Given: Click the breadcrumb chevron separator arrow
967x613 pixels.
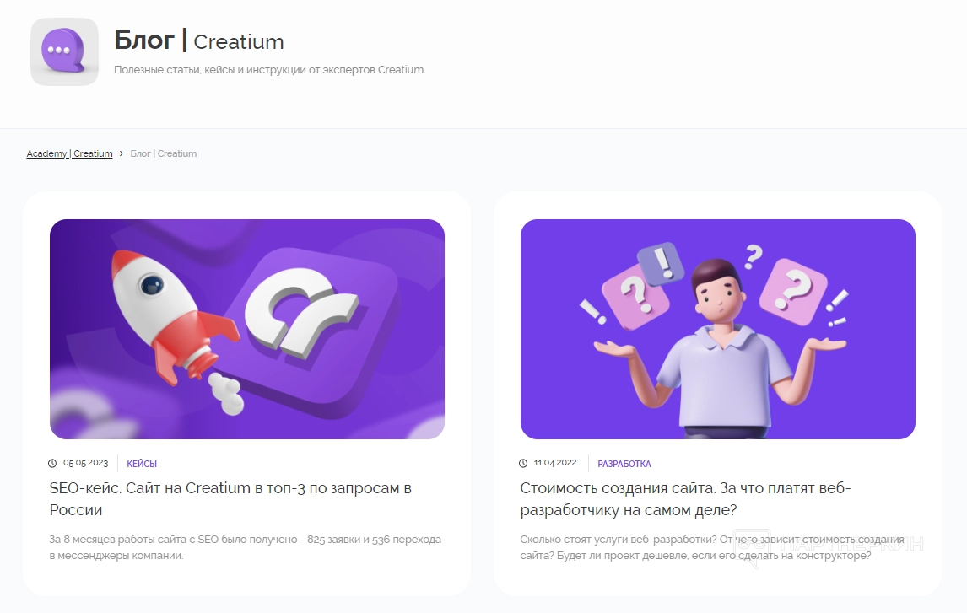Looking at the screenshot, I should 121,153.
